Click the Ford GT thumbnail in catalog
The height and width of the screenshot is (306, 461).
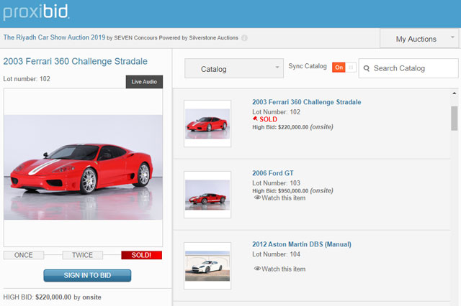(x=207, y=195)
